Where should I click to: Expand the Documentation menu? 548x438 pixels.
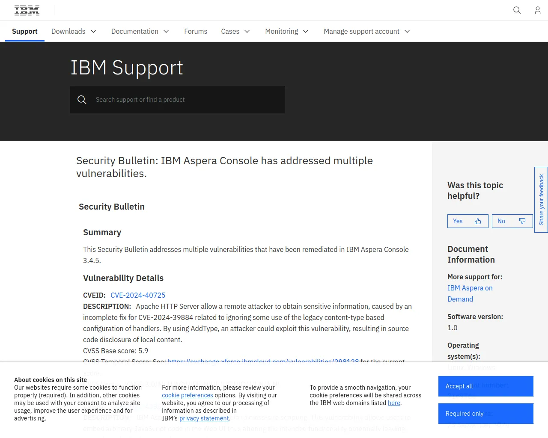click(x=140, y=31)
